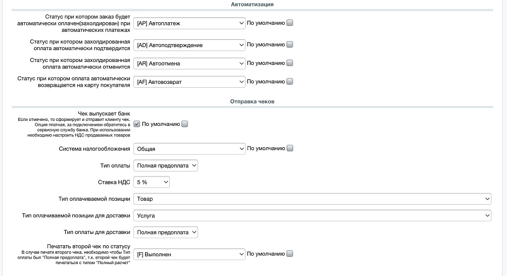Open the 'Система налогообложения' dropdown

[190, 149]
